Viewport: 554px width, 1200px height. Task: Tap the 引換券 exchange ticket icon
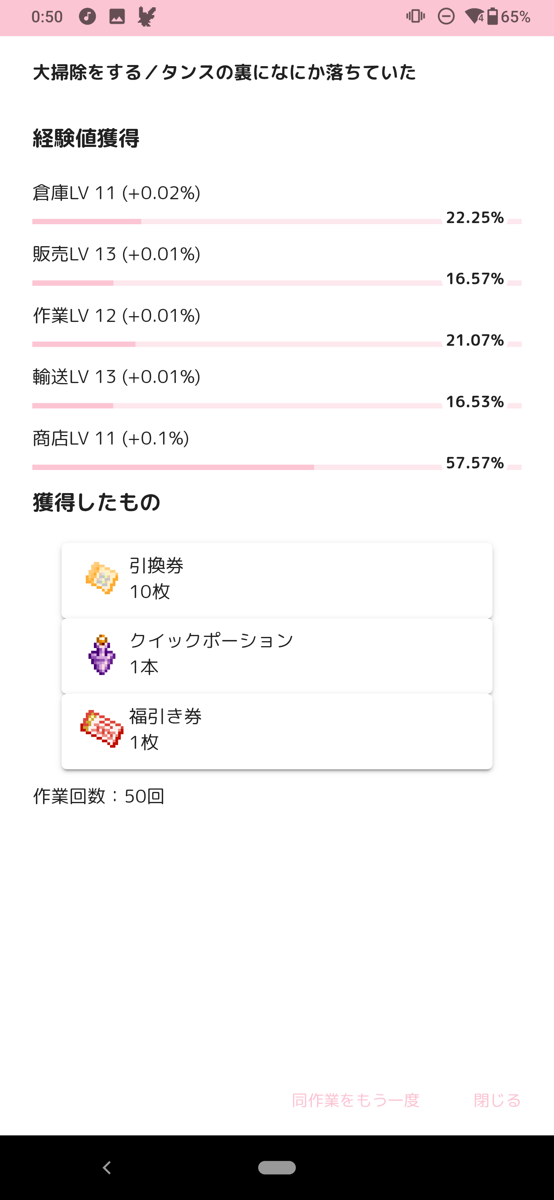tap(102, 578)
